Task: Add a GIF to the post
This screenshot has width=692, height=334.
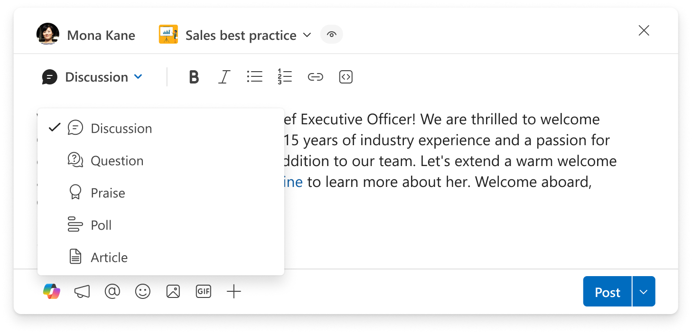Action: [x=204, y=291]
